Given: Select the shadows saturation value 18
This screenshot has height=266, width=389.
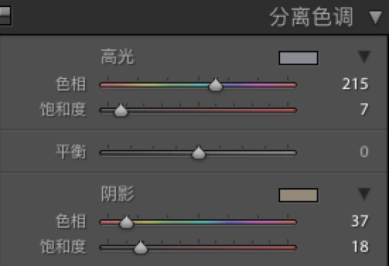Looking at the screenshot, I should 360,246.
